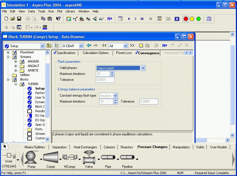The width and height of the screenshot is (237, 176).
Task: Open the Library menu
Action: click(x=70, y=11)
